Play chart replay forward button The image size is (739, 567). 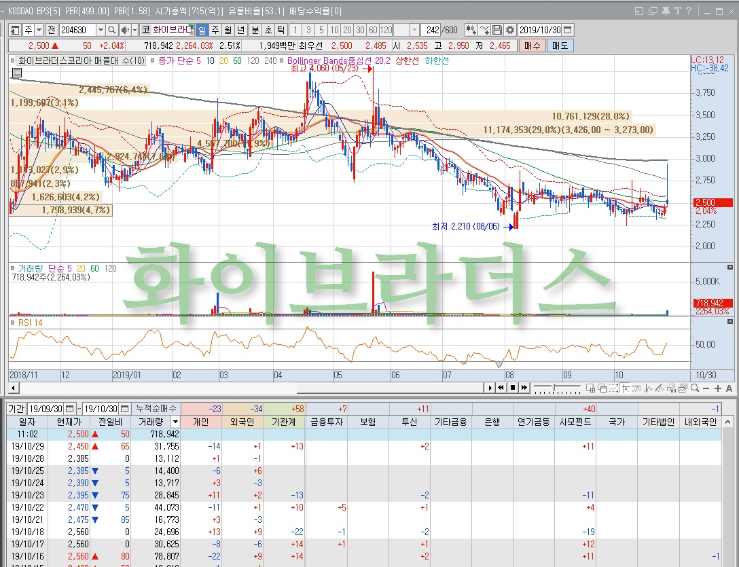click(x=490, y=388)
